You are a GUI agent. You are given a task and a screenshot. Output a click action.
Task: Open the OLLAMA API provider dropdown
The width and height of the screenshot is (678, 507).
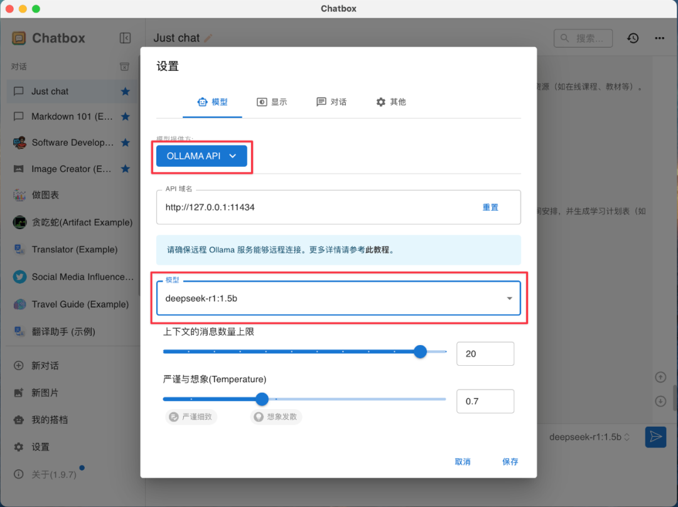[202, 156]
